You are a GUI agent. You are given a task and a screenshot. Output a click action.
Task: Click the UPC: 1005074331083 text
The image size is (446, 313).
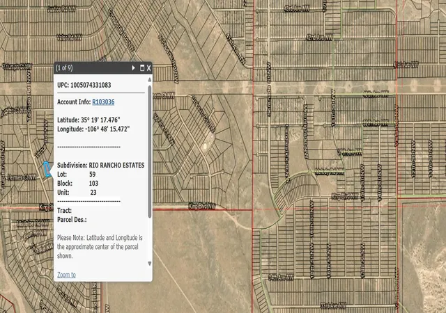click(84, 85)
